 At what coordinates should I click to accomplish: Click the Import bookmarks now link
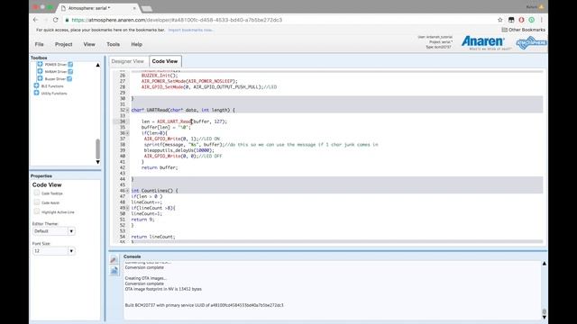coord(190,30)
